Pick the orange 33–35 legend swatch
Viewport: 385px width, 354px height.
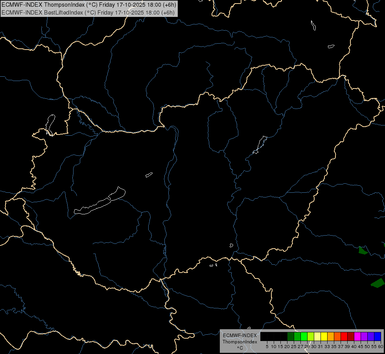[331, 336]
